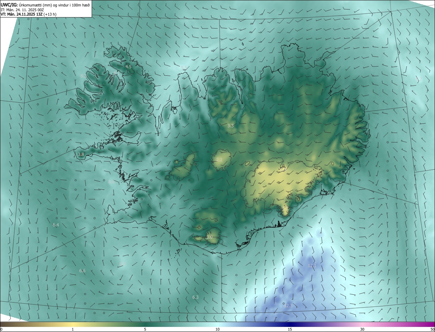Select the VT: Mán. 24.11.2025 13Z line
This screenshot has height=332, width=435.
pos(29,14)
